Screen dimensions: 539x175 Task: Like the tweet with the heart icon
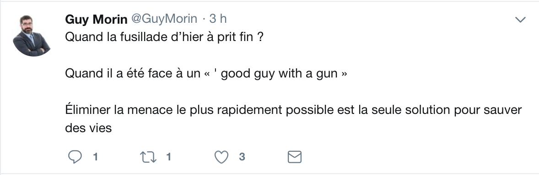[221, 157]
